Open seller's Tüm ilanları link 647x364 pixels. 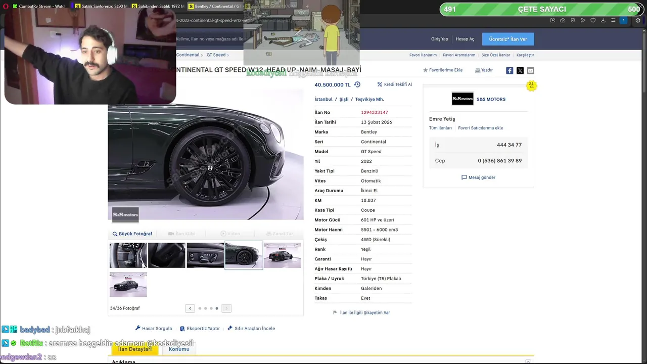tap(440, 128)
